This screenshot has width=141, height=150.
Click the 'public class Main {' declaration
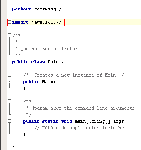click(x=38, y=62)
